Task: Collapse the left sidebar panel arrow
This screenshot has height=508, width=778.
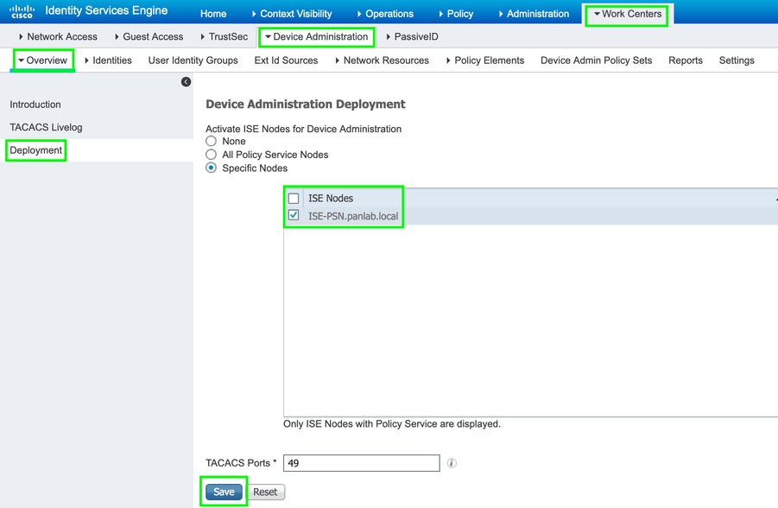Action: [x=186, y=82]
